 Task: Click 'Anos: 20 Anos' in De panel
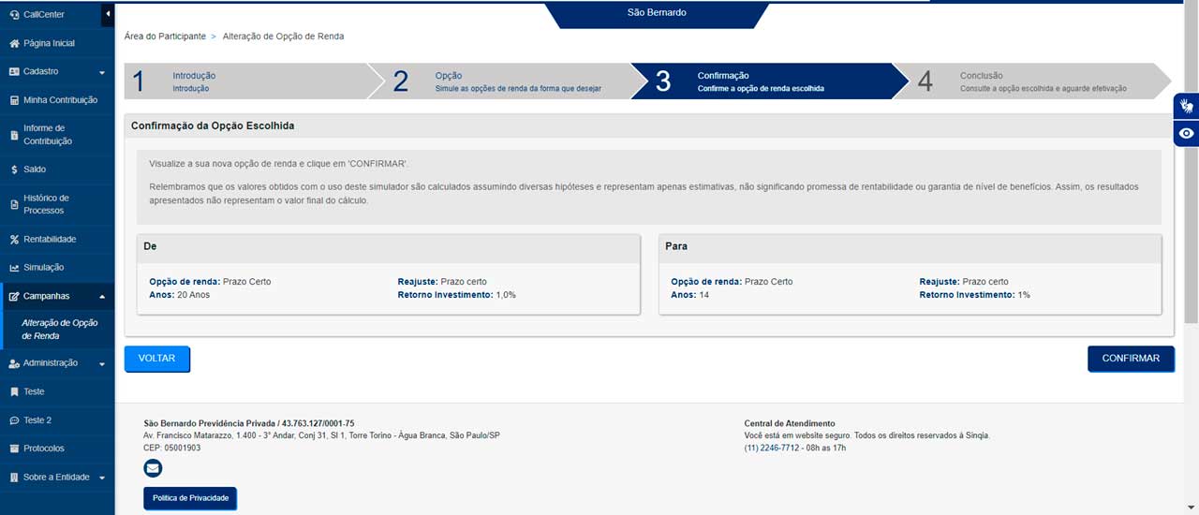pyautogui.click(x=179, y=295)
